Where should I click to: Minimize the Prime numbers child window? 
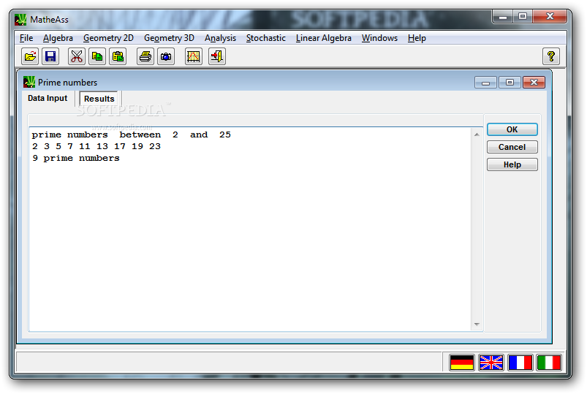(x=485, y=83)
